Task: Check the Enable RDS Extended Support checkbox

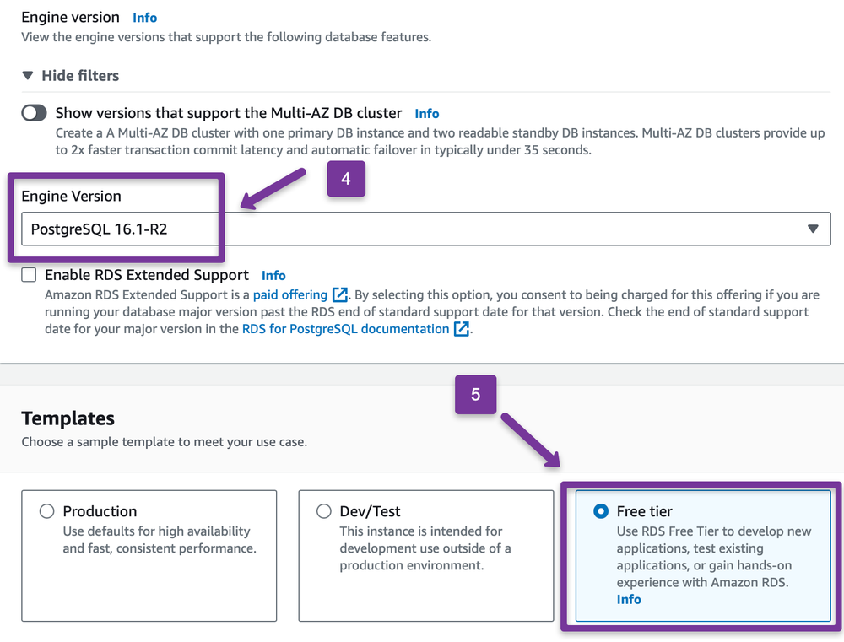Action: tap(28, 274)
